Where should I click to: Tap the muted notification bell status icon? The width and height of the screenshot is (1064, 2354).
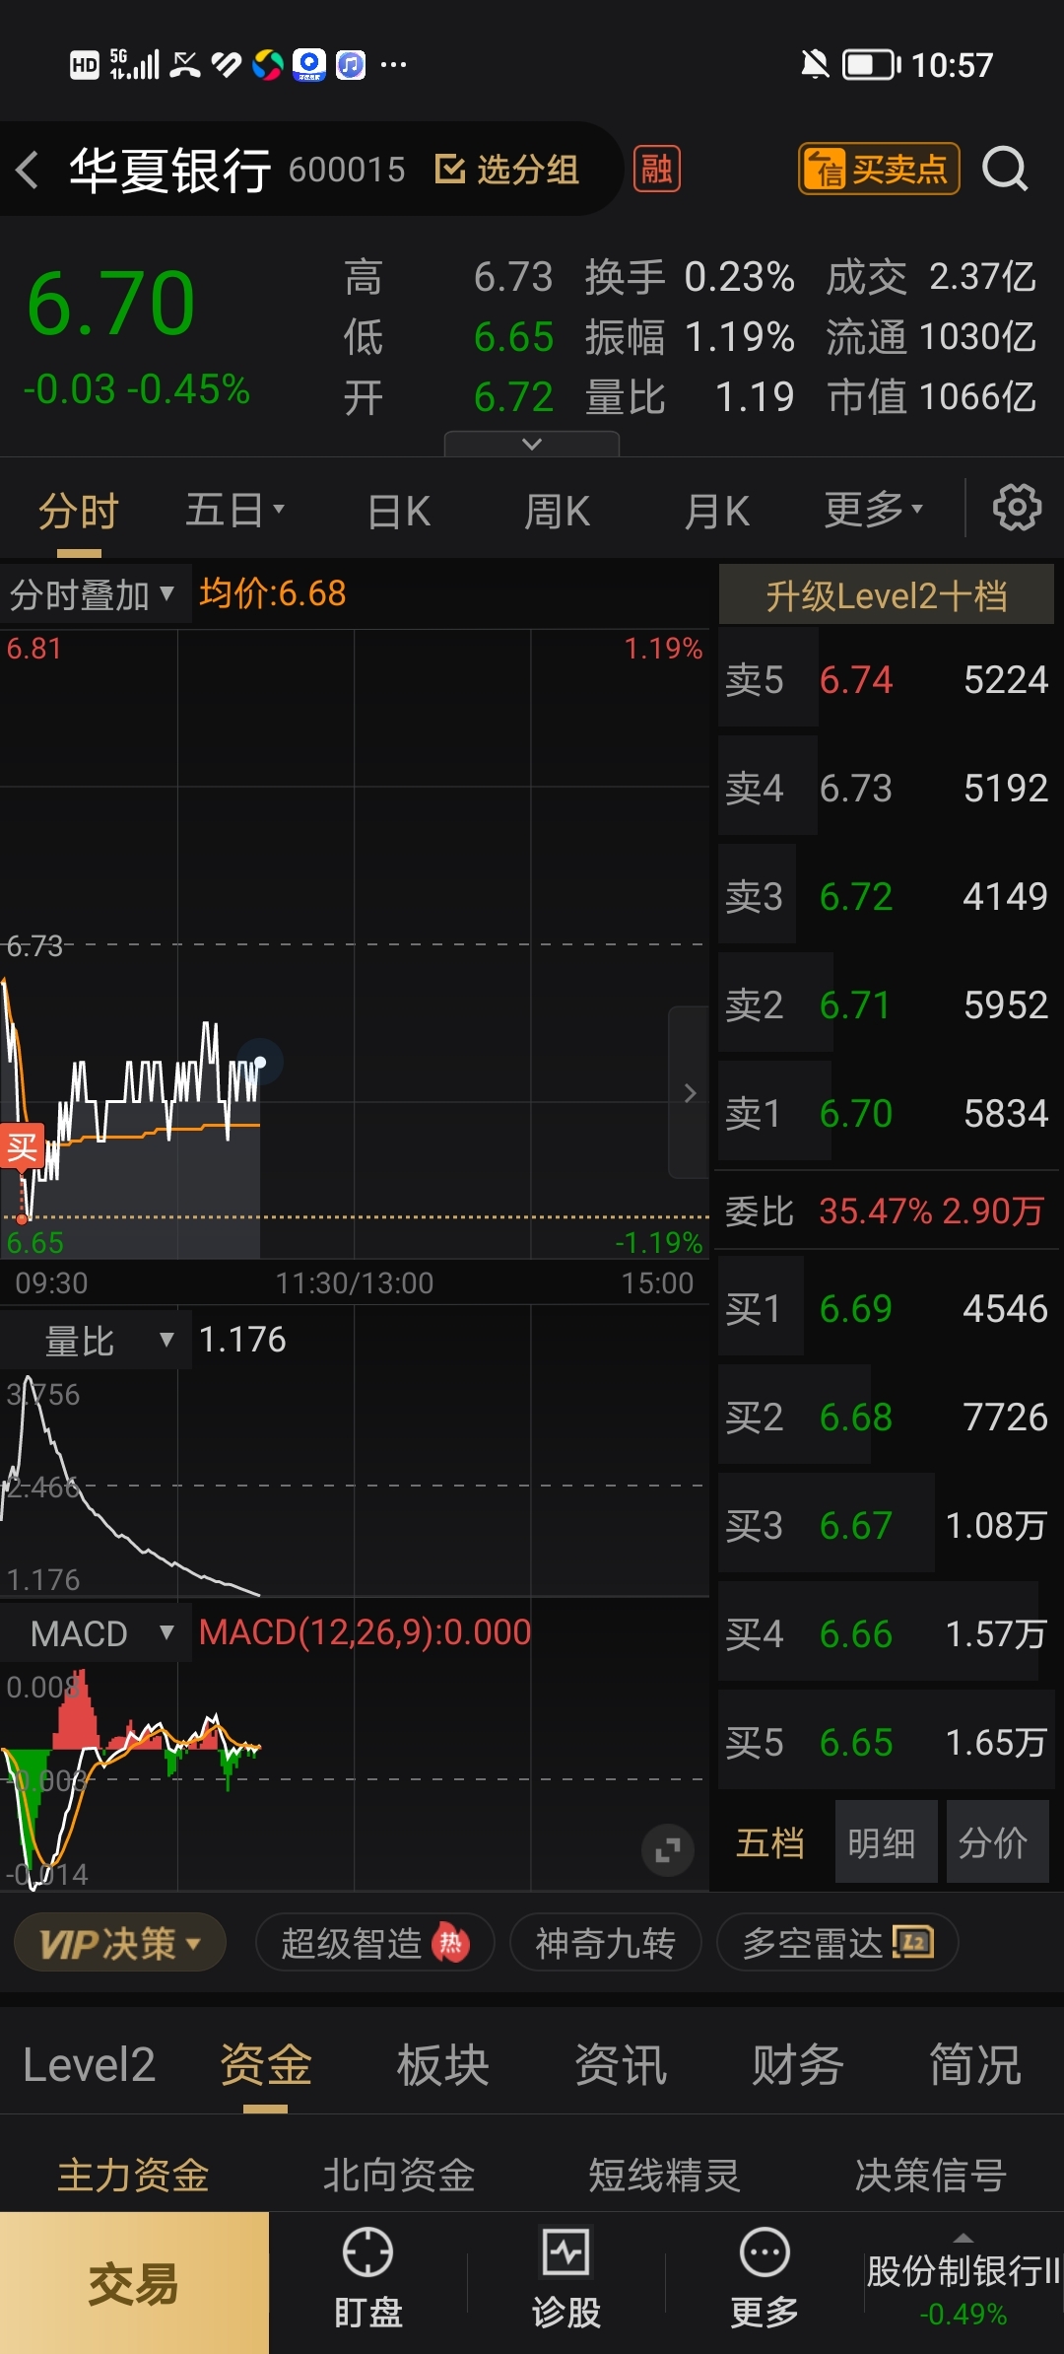pyautogui.click(x=815, y=65)
